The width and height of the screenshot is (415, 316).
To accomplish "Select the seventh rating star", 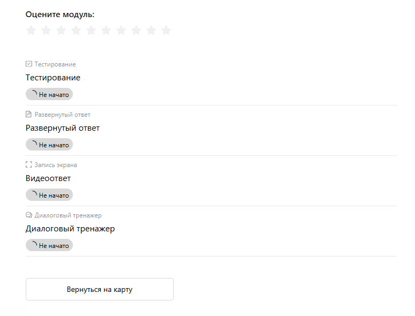I will point(121,30).
